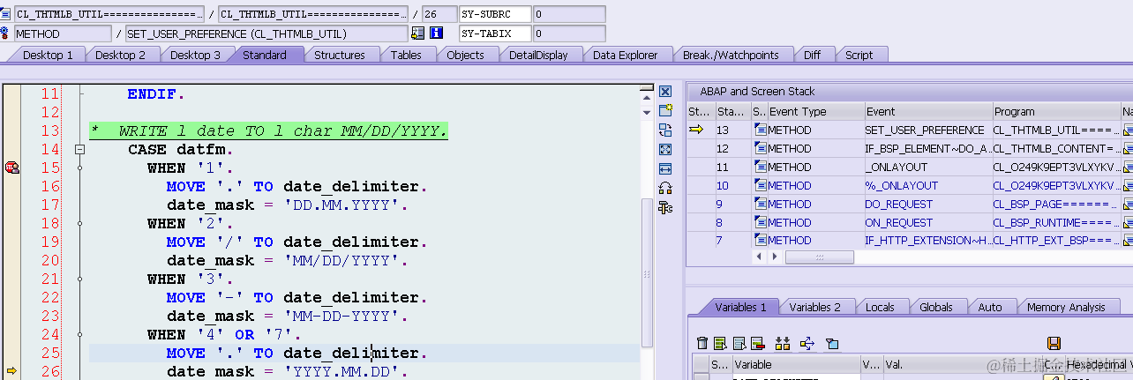Close the source code tool
1133x380 pixels.
[x=665, y=91]
